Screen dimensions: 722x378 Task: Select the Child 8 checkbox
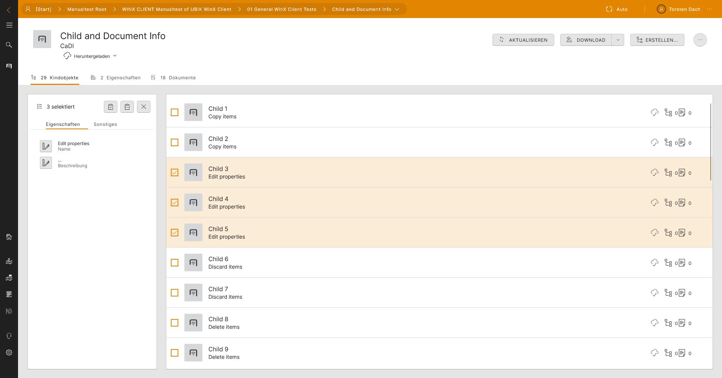175,323
